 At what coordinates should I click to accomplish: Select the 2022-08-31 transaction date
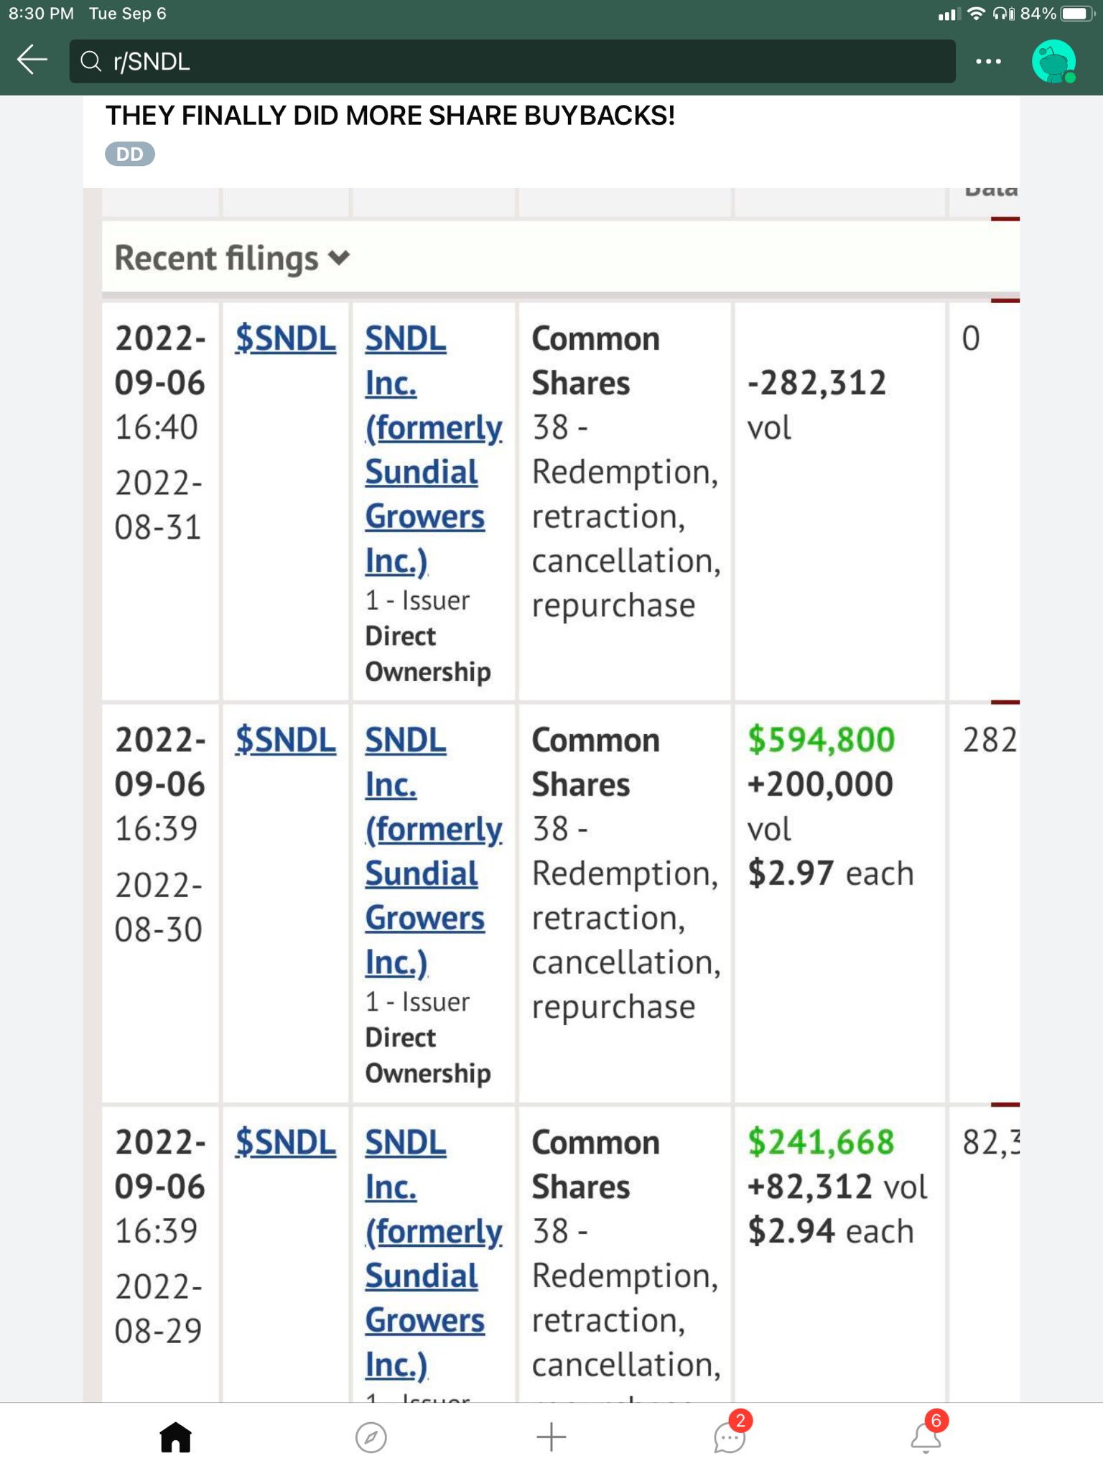[159, 504]
